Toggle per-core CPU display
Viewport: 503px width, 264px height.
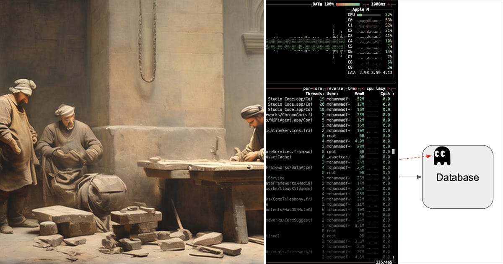313,88
